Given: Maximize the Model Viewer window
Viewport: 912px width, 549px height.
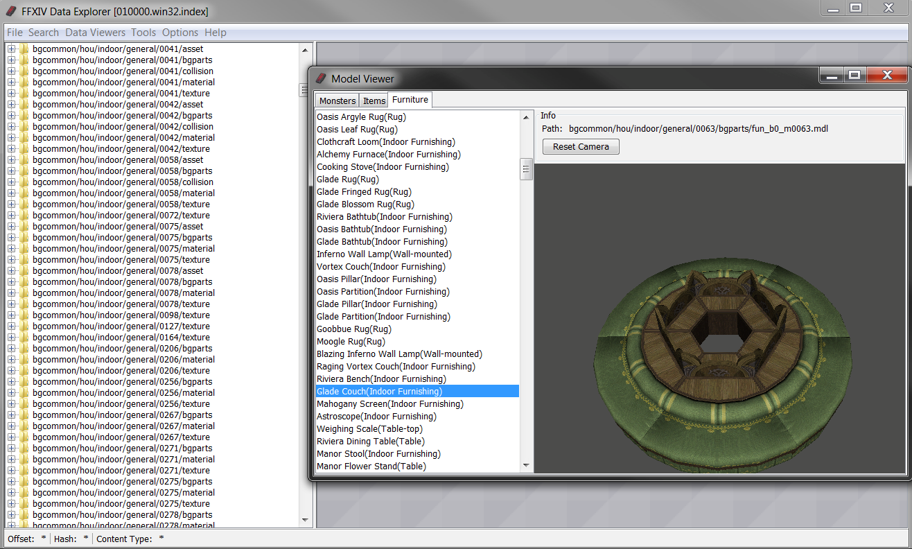Looking at the screenshot, I should coord(854,75).
